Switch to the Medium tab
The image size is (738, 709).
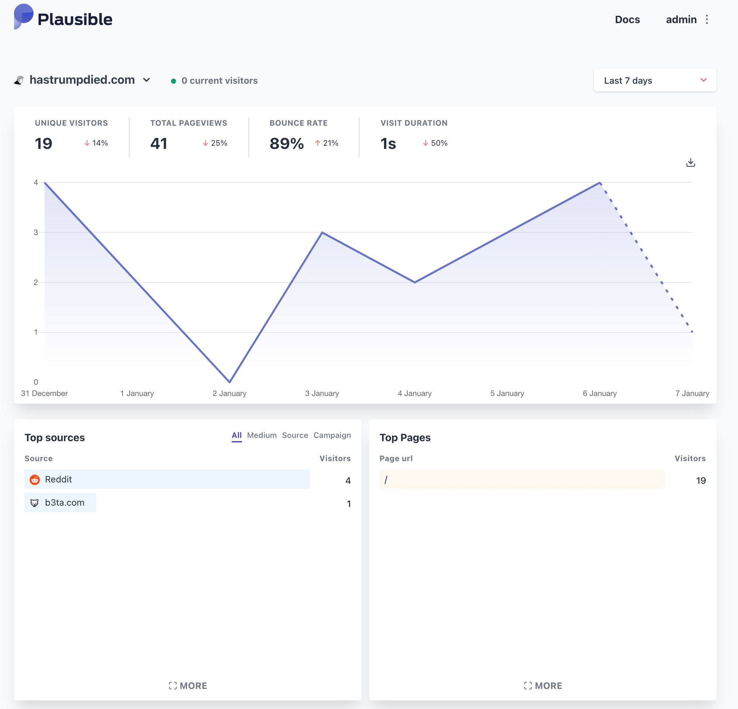click(261, 435)
